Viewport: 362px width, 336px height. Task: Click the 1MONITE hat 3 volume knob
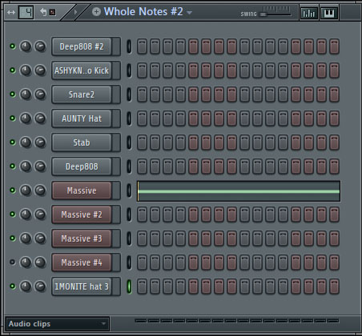pos(40,286)
